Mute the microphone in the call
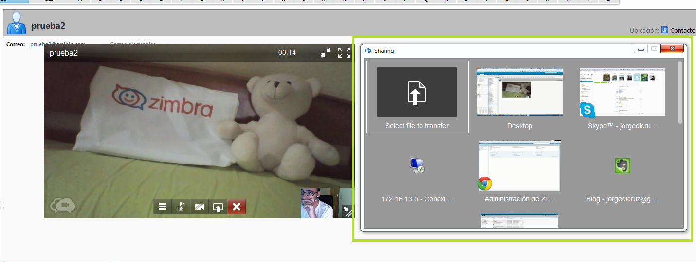This screenshot has width=696, height=262. [181, 207]
